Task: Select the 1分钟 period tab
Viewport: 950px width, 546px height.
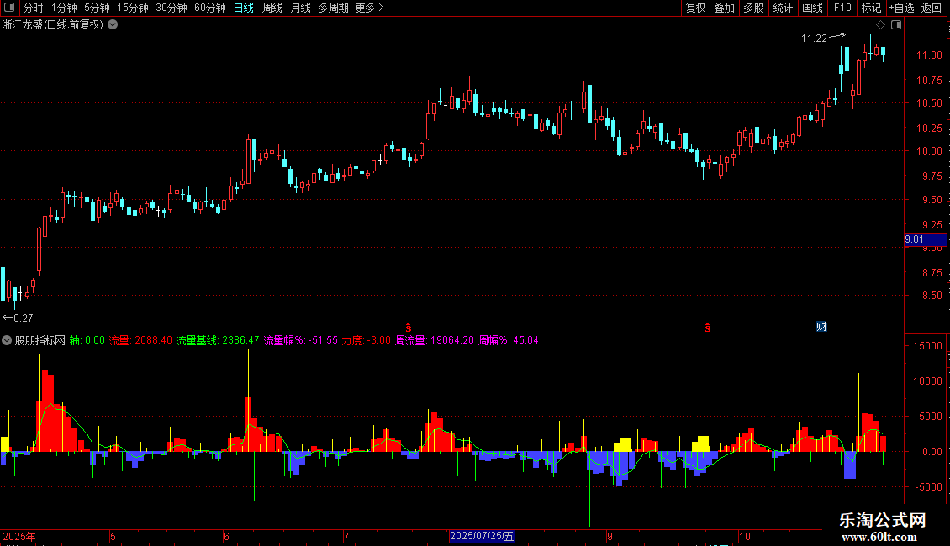Action: tap(64, 8)
